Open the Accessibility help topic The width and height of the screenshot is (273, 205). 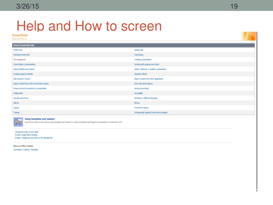pos(138,93)
